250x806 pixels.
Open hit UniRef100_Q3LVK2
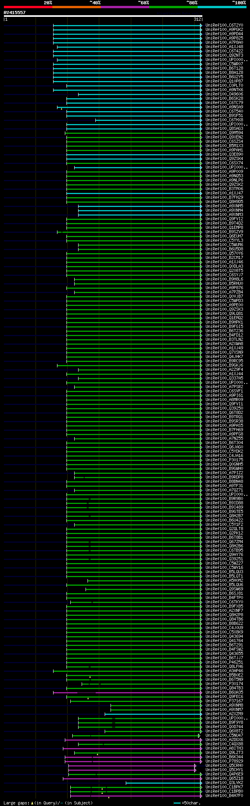pos(224,783)
